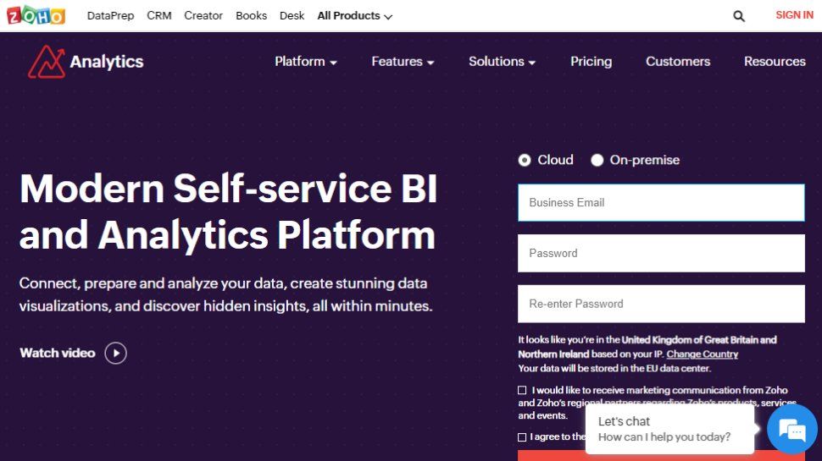This screenshot has height=461, width=822.
Task: Open the live chat bubble icon
Action: pyautogui.click(x=791, y=431)
